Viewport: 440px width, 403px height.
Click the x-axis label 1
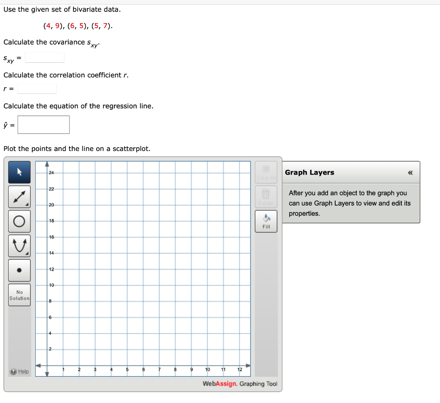click(64, 369)
